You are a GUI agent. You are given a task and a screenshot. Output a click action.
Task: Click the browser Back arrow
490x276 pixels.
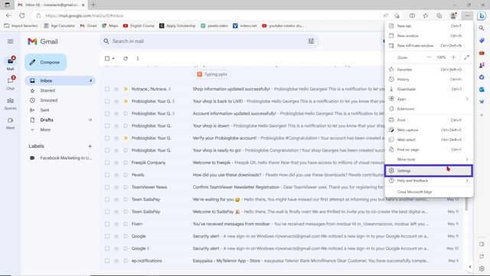[x=8, y=15]
